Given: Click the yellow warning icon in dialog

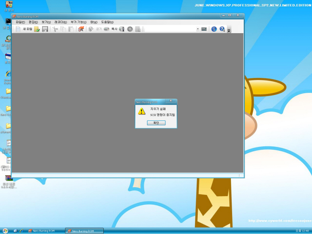Looking at the screenshot, I should point(142,111).
